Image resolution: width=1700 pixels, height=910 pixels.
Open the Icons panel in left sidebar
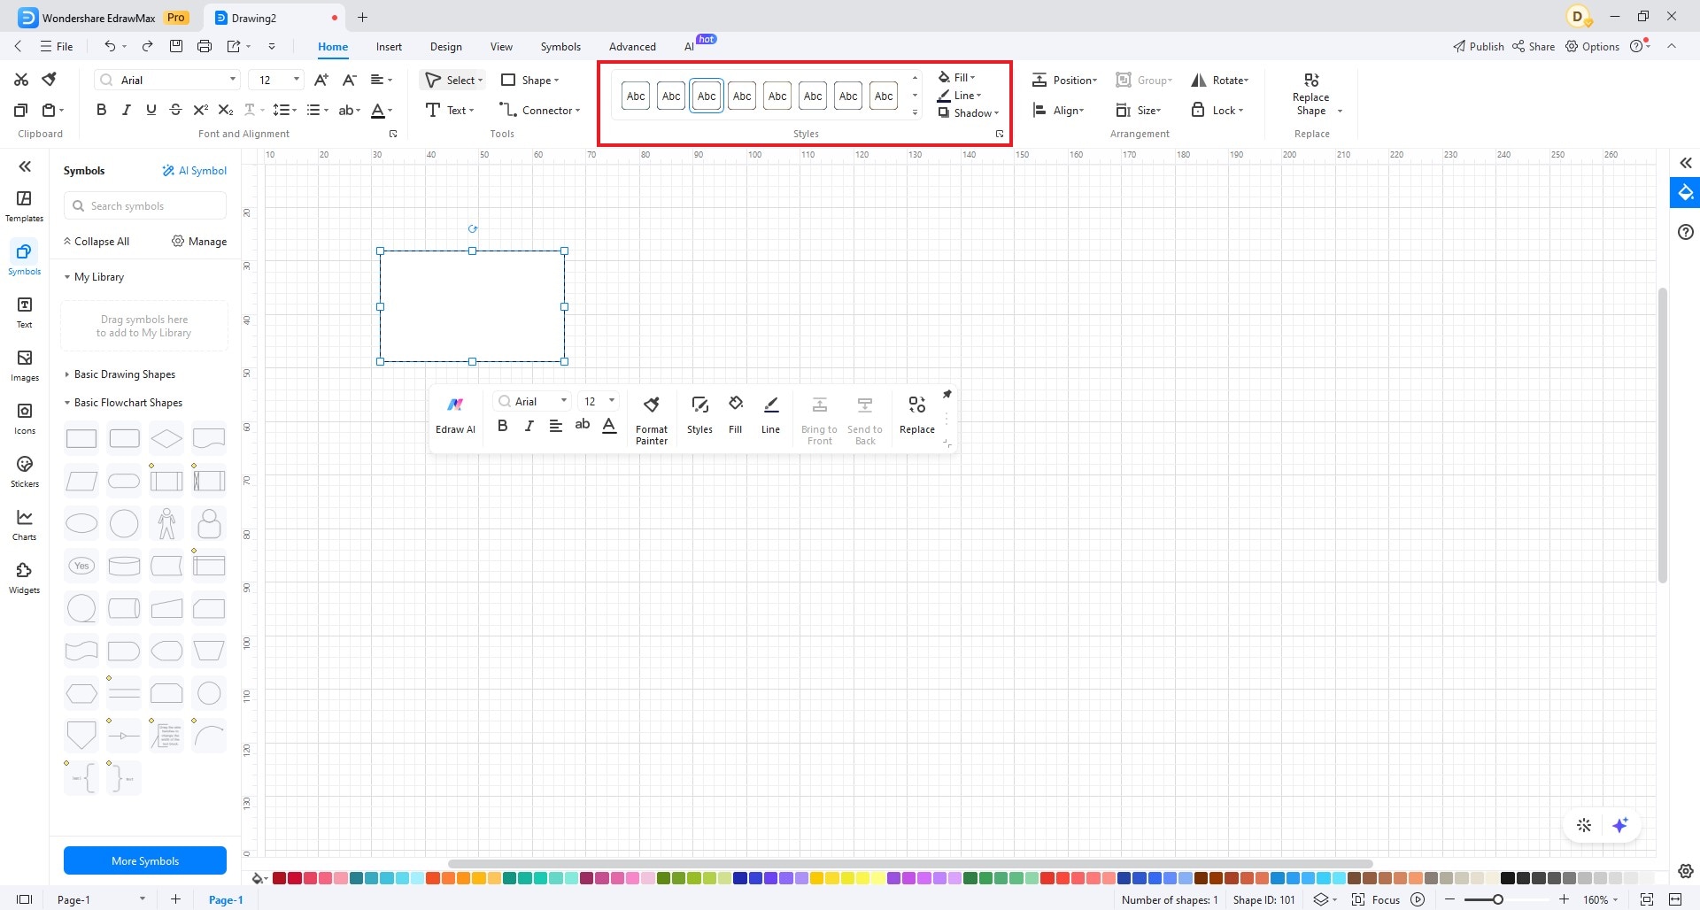(24, 419)
